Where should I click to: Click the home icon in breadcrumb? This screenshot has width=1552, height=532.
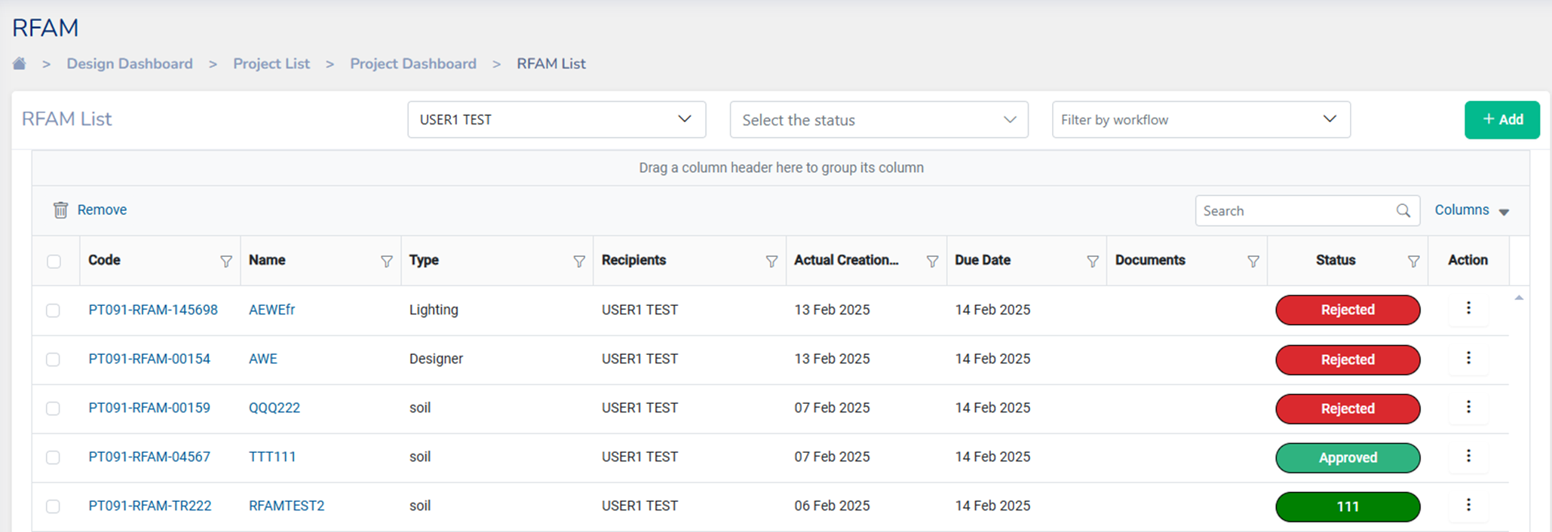click(20, 63)
